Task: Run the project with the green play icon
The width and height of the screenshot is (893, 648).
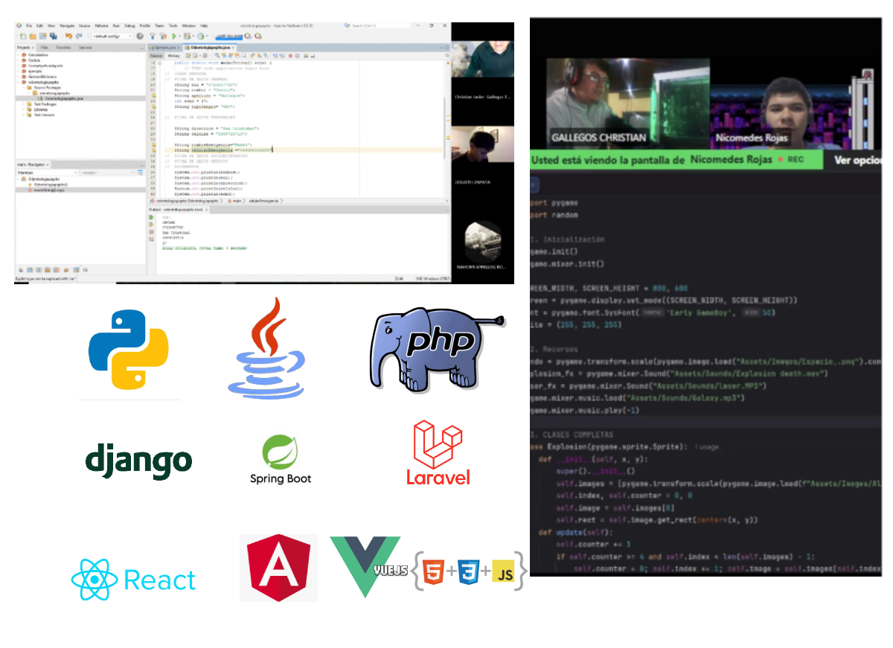Action: pos(174,36)
